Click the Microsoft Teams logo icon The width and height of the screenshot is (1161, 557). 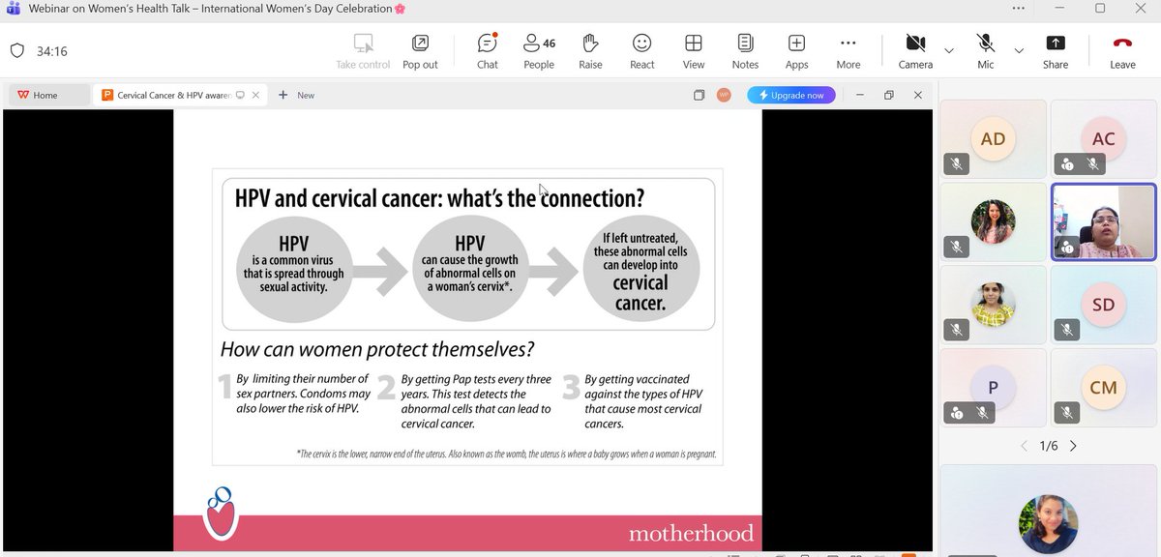tap(12, 9)
